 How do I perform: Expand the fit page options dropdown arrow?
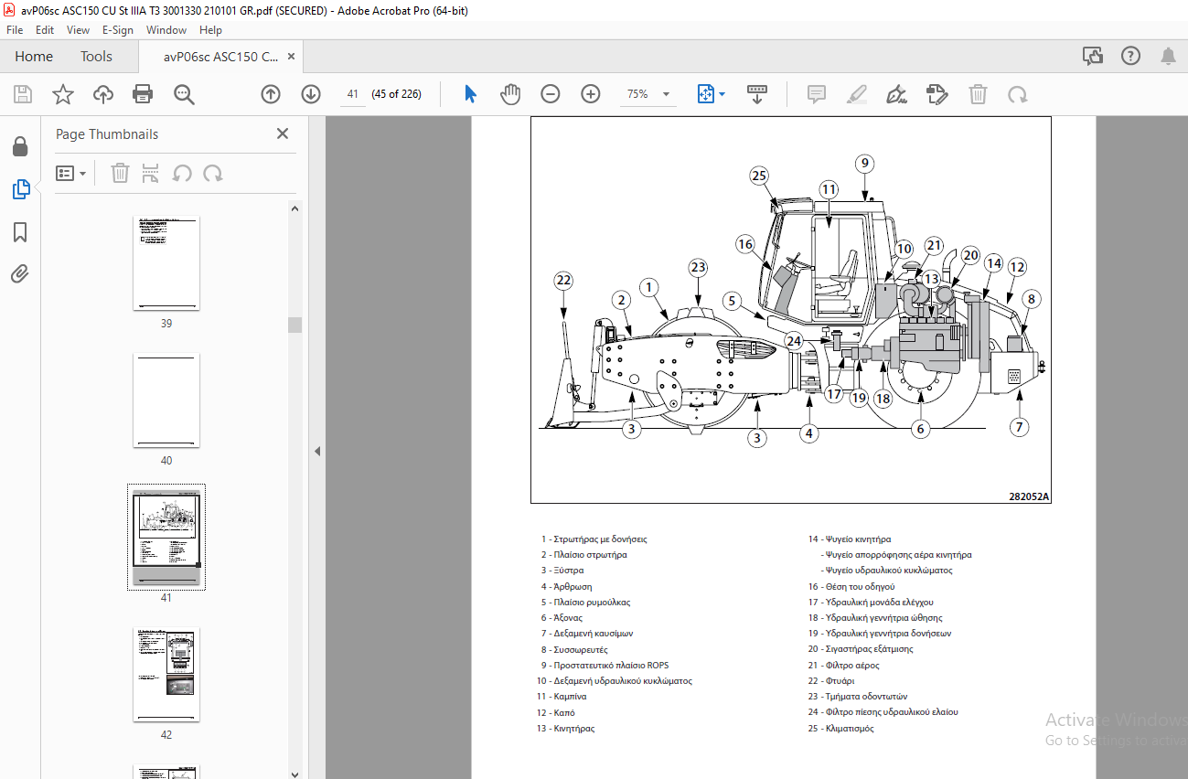pyautogui.click(x=722, y=94)
